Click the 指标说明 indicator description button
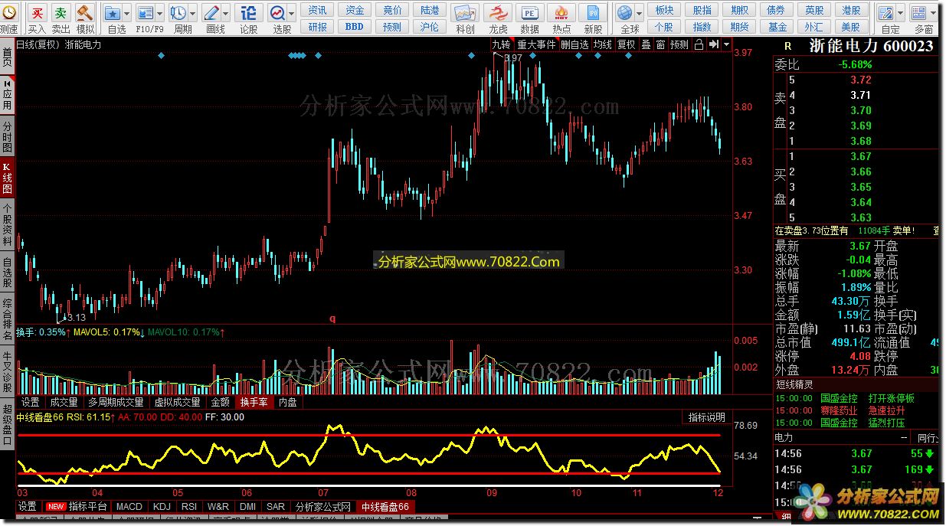 click(x=706, y=417)
